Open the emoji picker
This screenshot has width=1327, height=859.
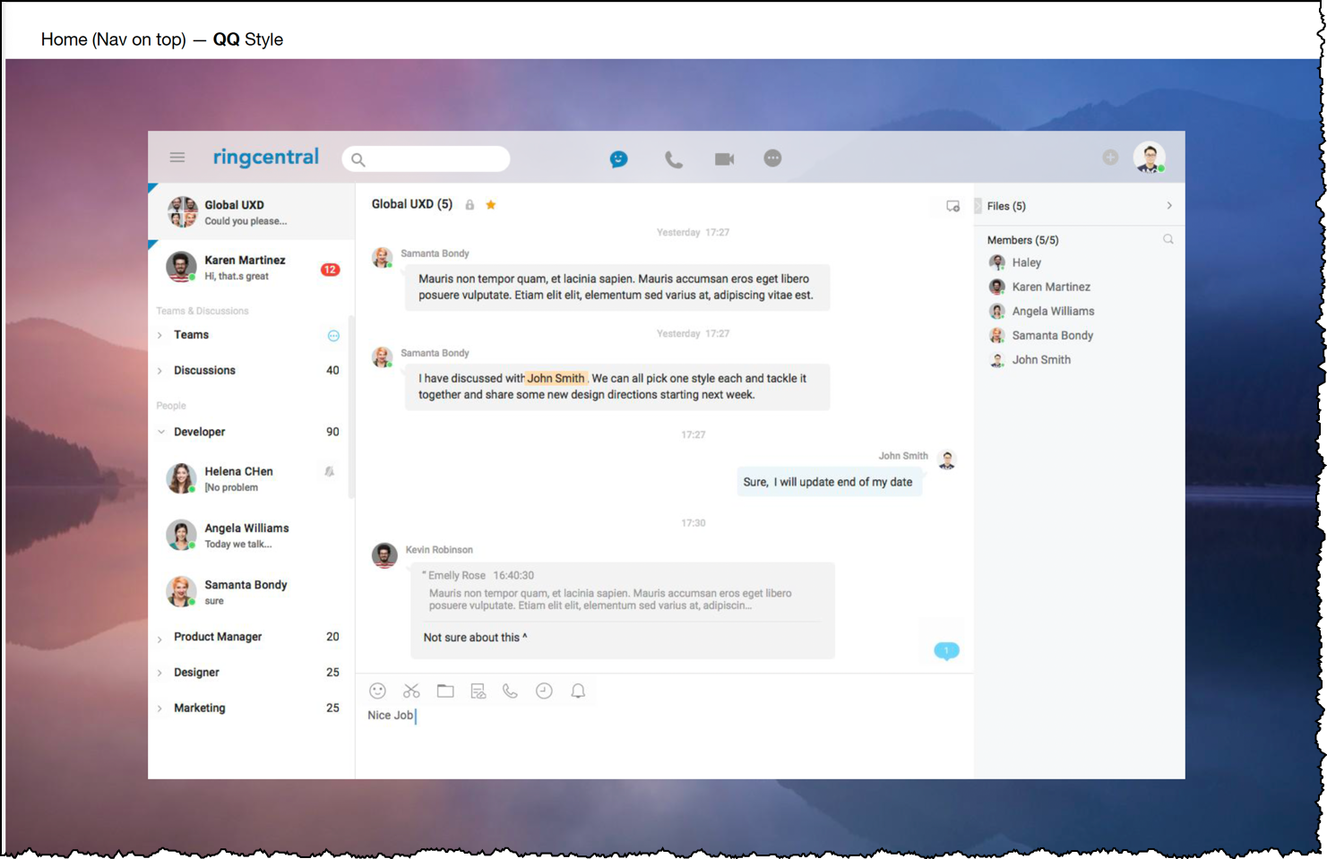(x=378, y=691)
